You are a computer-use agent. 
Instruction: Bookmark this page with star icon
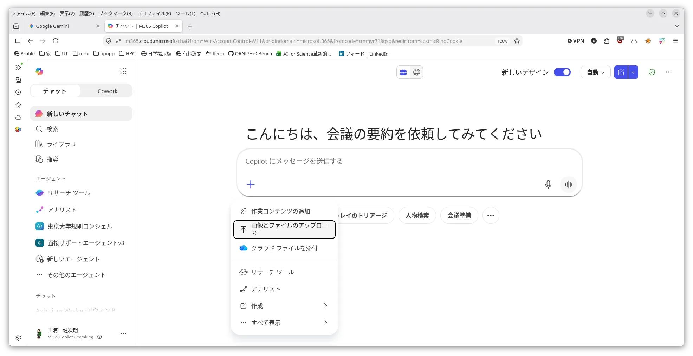coord(517,41)
